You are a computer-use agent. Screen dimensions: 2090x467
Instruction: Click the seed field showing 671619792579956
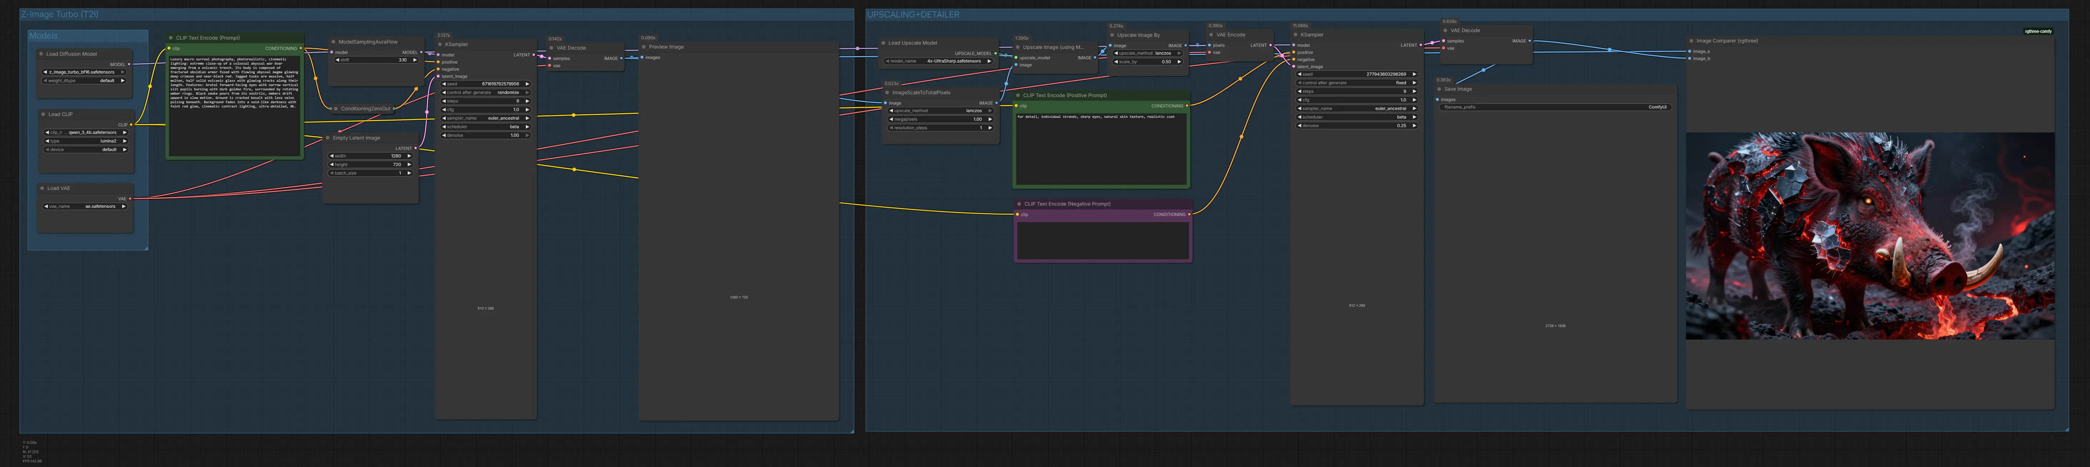click(x=486, y=84)
